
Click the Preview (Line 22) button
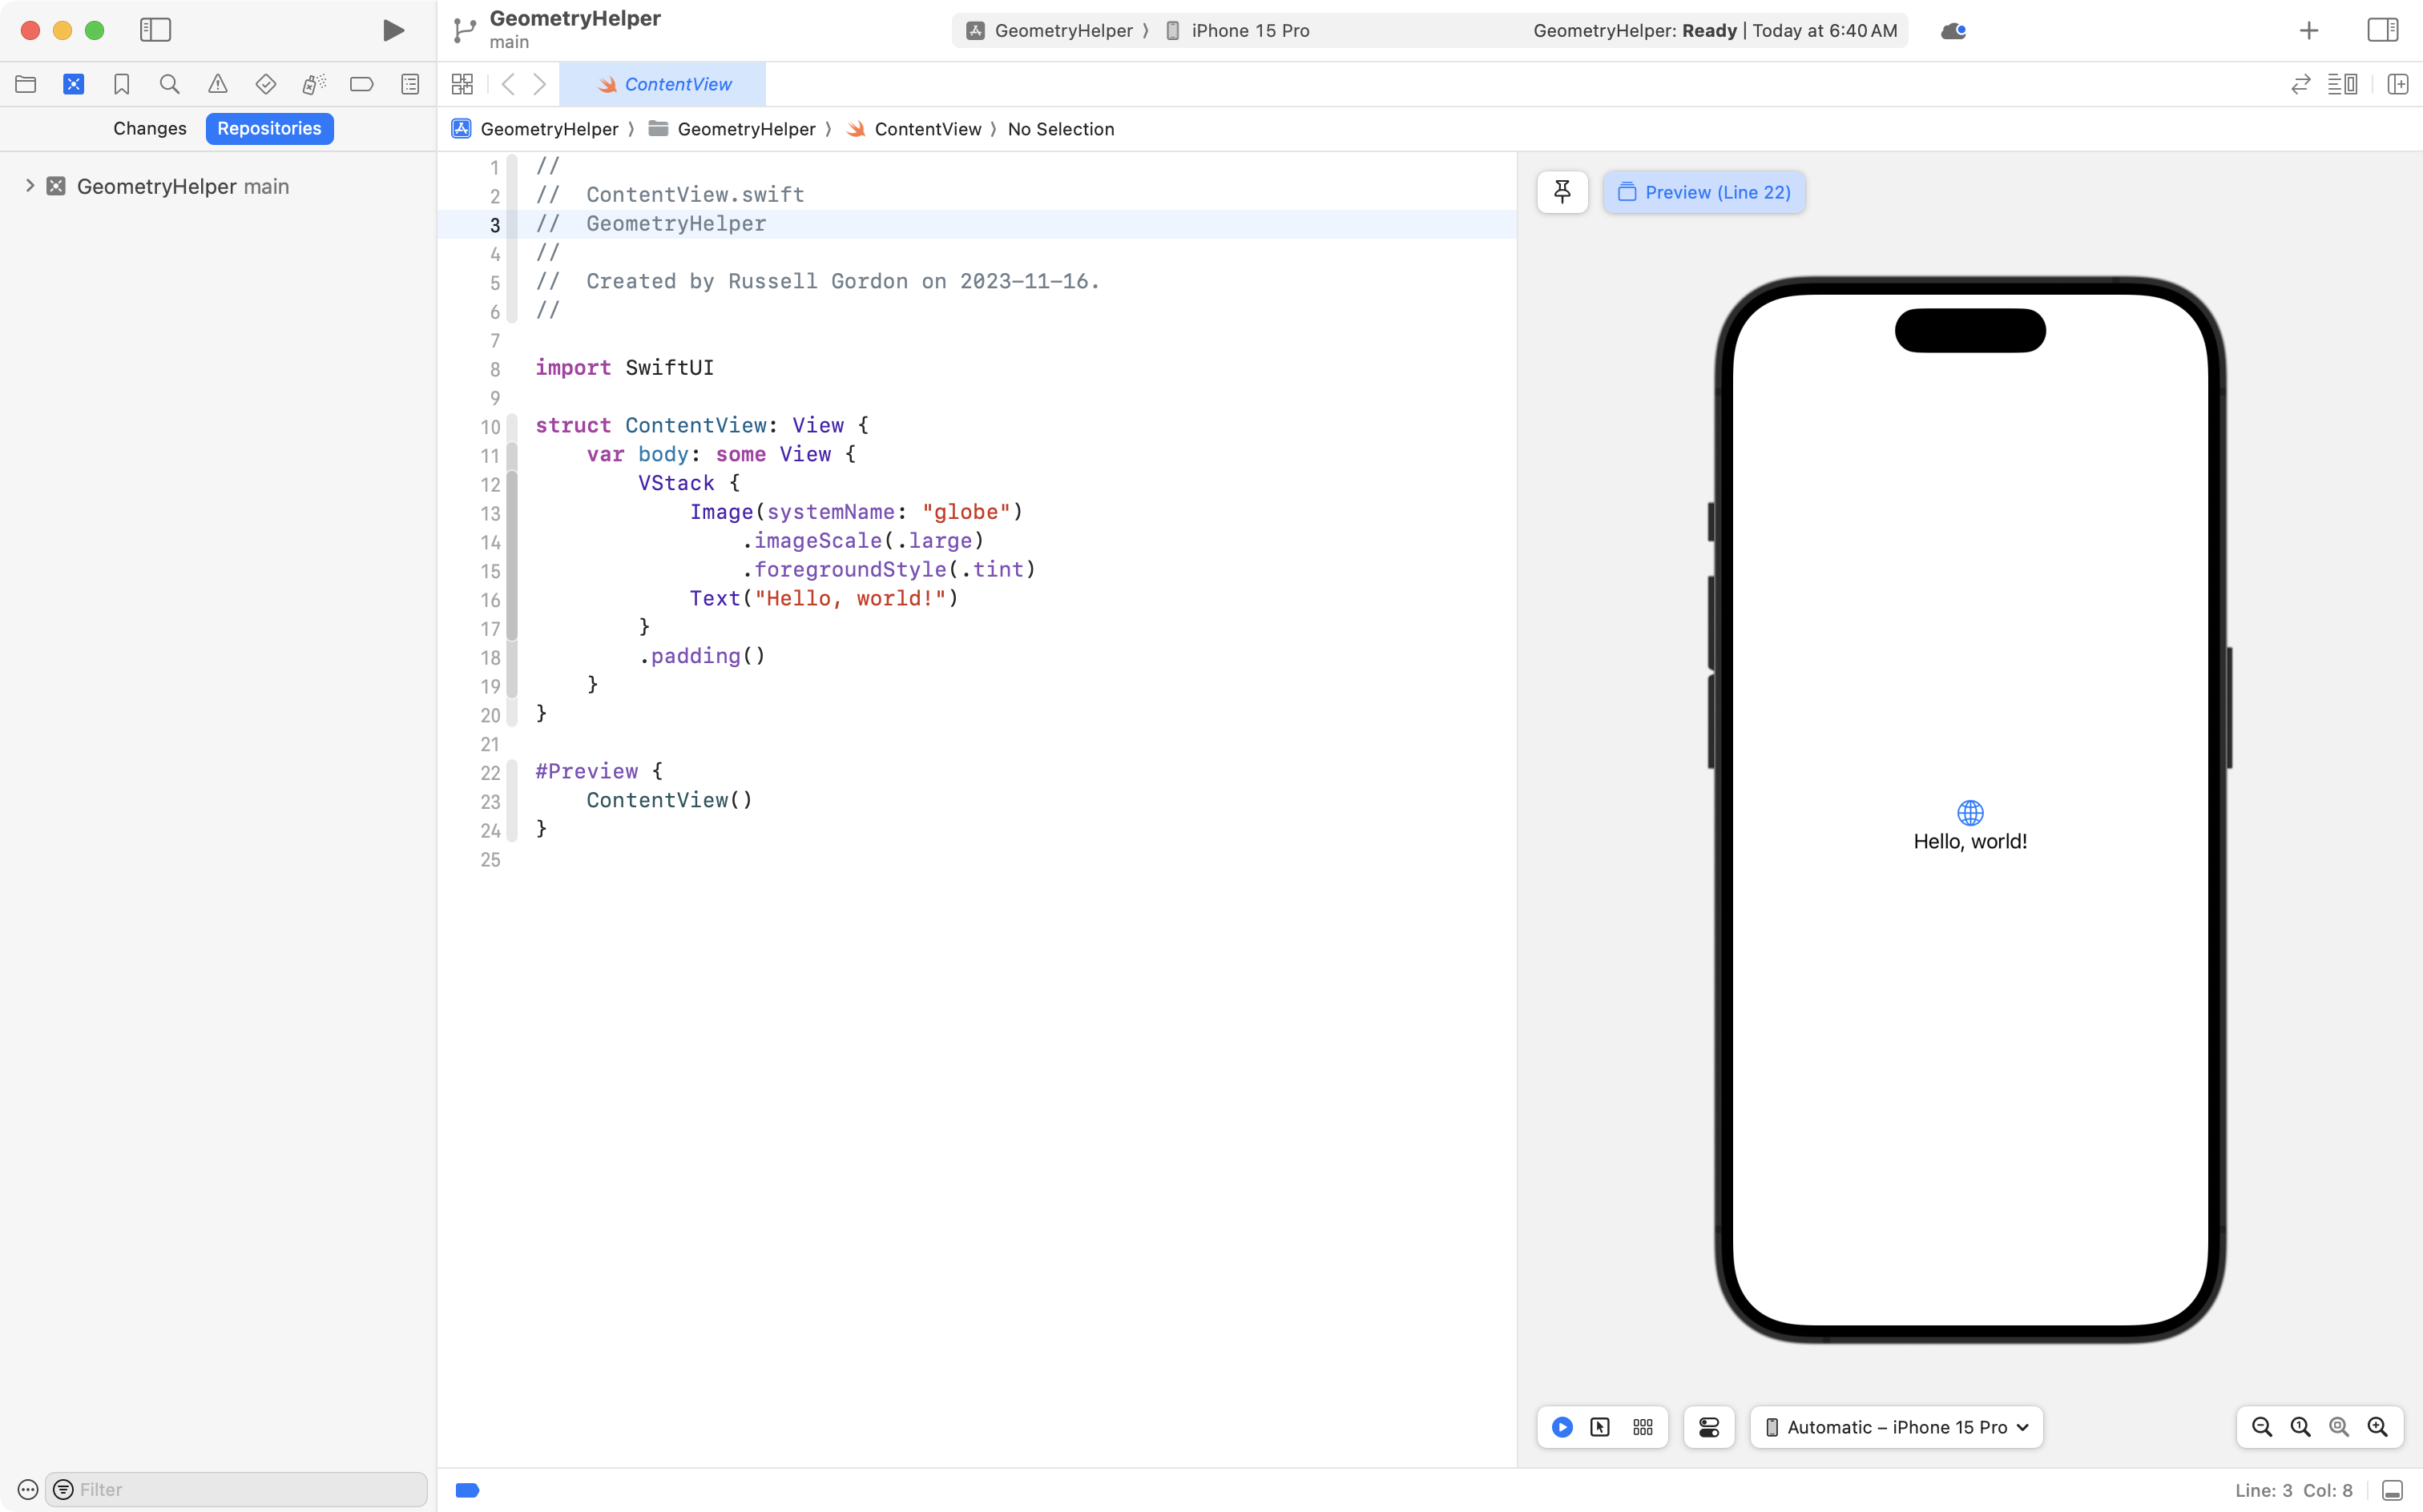point(1703,192)
